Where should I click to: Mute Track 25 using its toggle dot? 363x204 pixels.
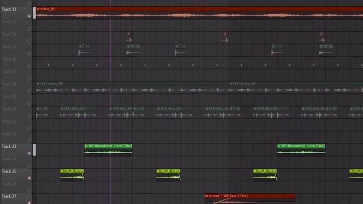(29, 178)
